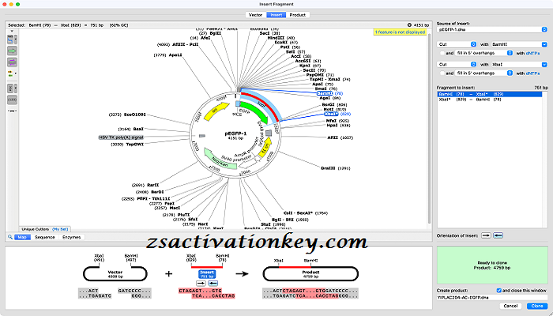Click the ORF display sidebar icon

coord(12,100)
